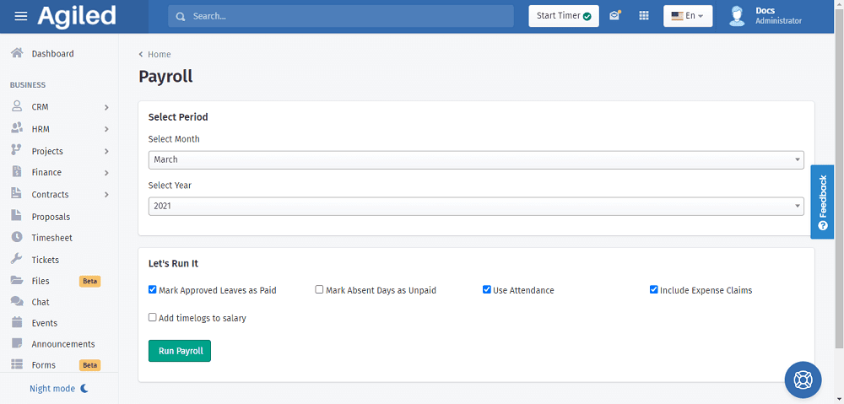Open the Select Year dropdown
This screenshot has width=844, height=404.
pyautogui.click(x=476, y=206)
